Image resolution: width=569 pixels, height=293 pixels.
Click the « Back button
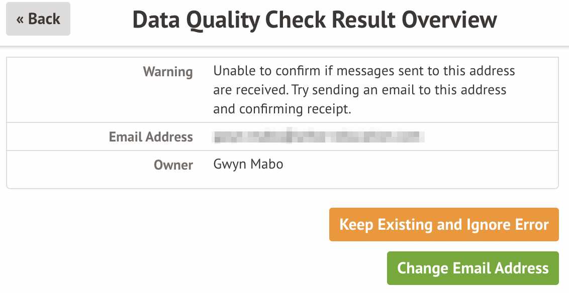tap(38, 19)
